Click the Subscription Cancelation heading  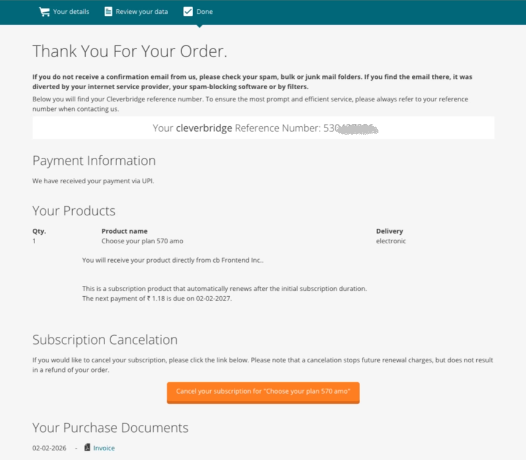[104, 340]
